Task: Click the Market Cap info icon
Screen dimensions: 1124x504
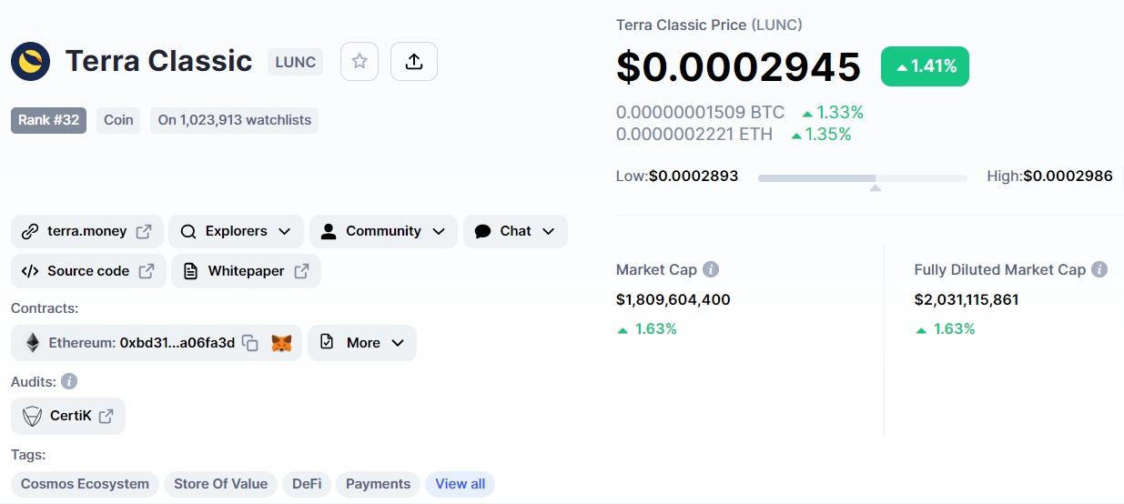Action: click(x=711, y=269)
